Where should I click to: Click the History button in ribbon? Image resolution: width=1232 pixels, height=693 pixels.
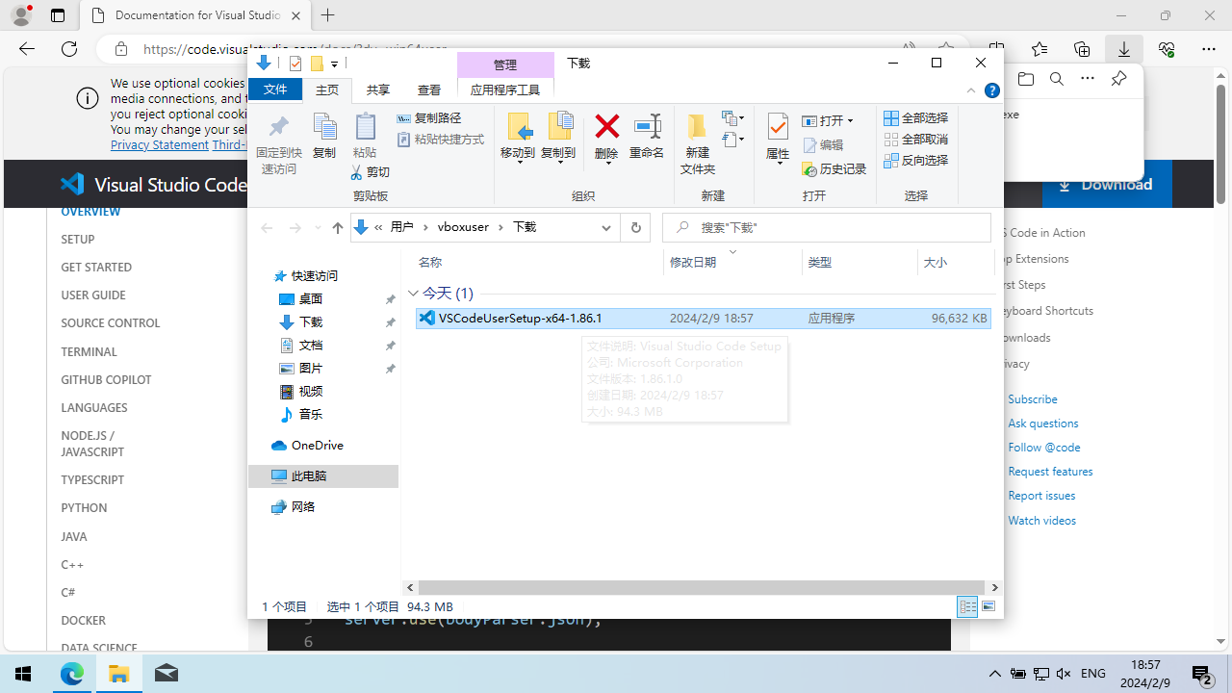pyautogui.click(x=834, y=168)
